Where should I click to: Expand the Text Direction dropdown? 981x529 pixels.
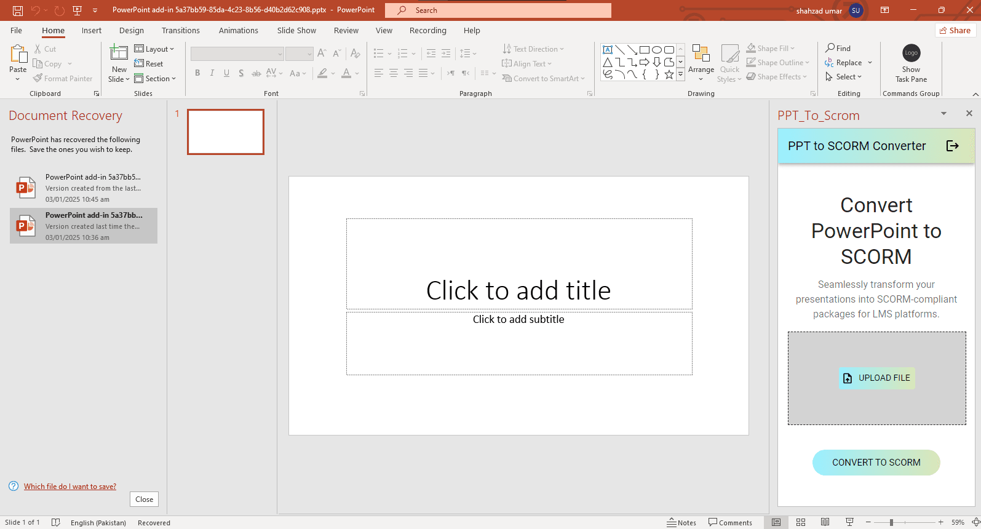[533, 49]
